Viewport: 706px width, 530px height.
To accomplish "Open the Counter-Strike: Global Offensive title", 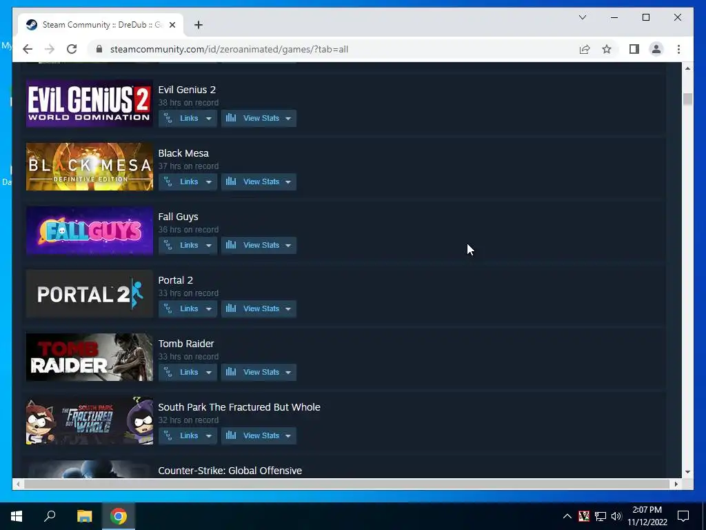I will point(230,471).
